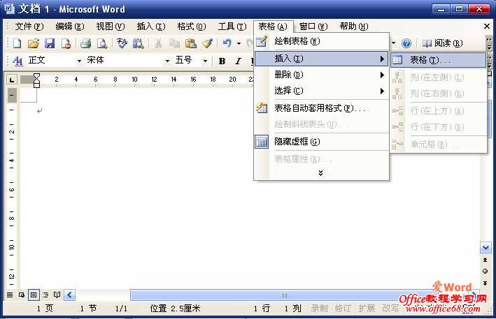
Task: Open 删除(D) submenu
Action: click(321, 75)
